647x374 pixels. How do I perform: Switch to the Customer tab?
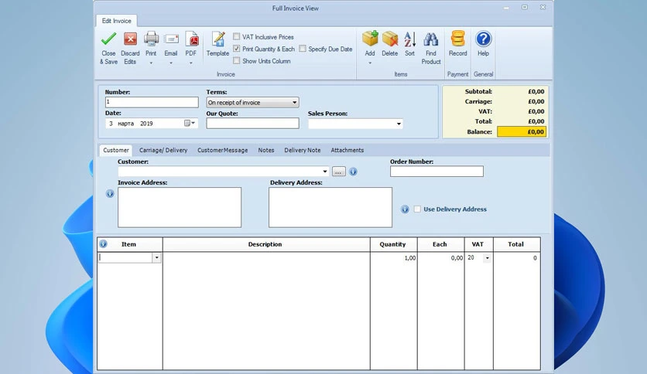point(116,151)
